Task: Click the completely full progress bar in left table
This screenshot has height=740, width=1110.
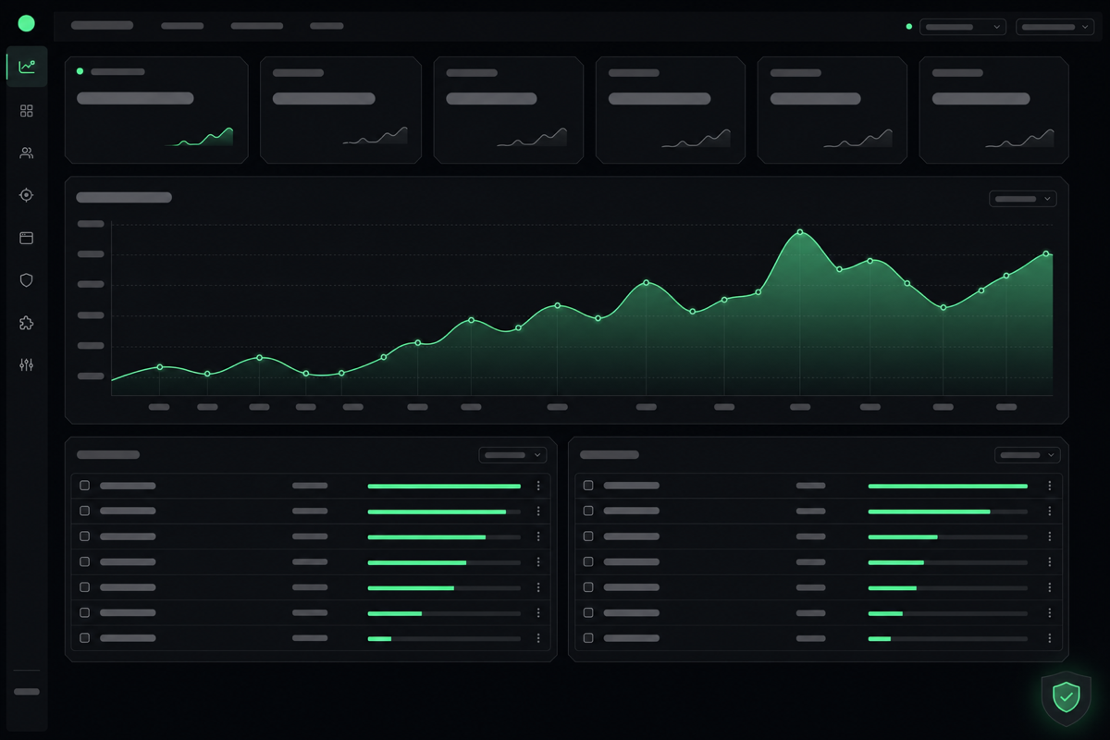Action: 444,486
